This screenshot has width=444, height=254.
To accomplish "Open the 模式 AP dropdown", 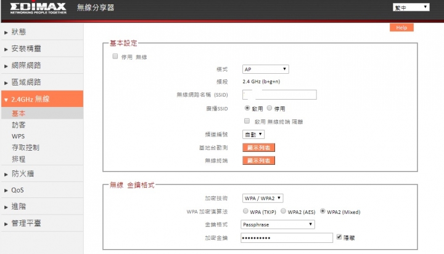I will point(265,69).
